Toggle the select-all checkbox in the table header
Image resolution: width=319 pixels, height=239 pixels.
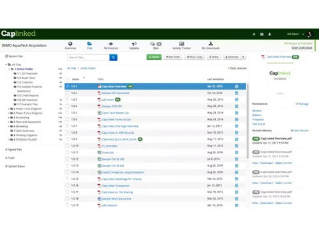pos(68,80)
